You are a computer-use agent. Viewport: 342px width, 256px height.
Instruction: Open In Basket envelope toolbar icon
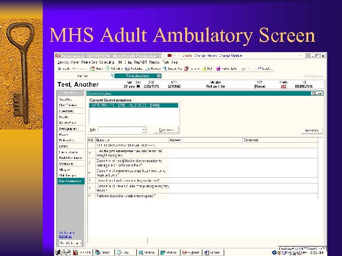[x=128, y=69]
